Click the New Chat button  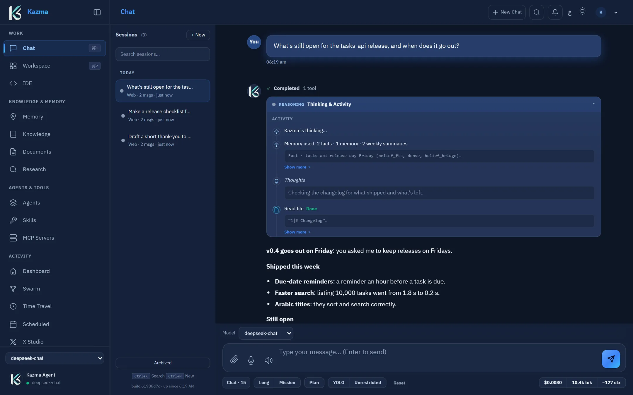pyautogui.click(x=507, y=12)
